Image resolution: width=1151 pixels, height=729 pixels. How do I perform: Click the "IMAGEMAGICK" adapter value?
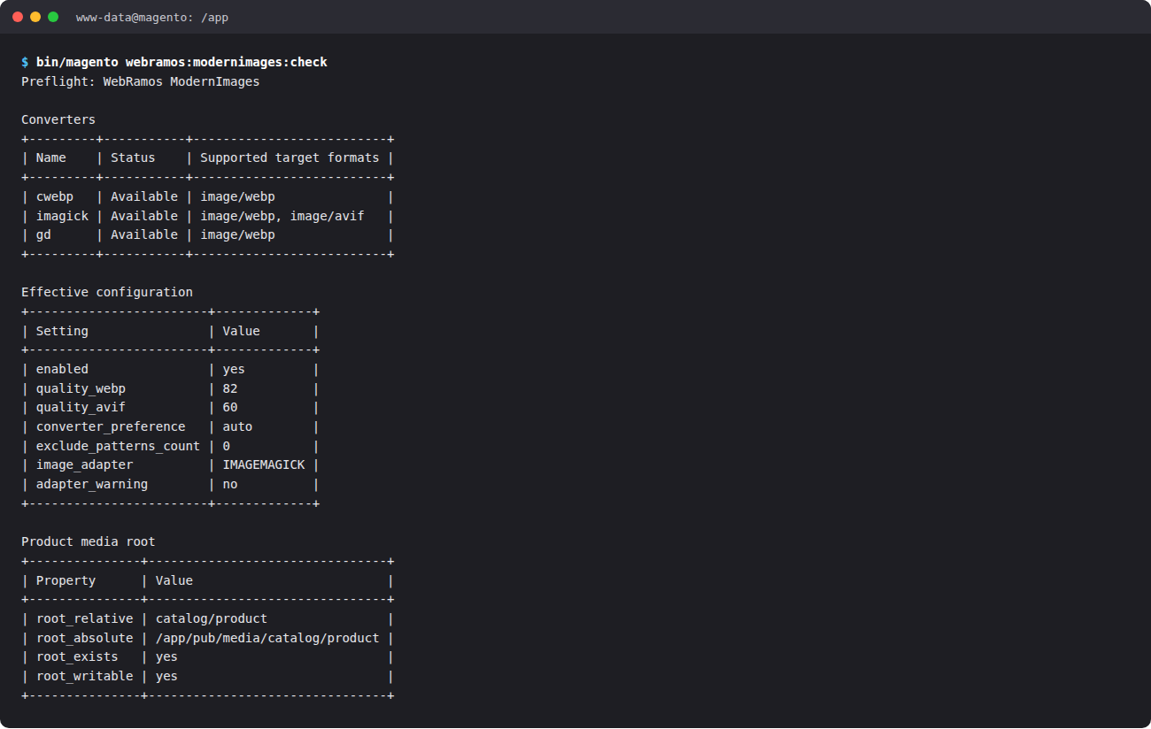click(264, 464)
